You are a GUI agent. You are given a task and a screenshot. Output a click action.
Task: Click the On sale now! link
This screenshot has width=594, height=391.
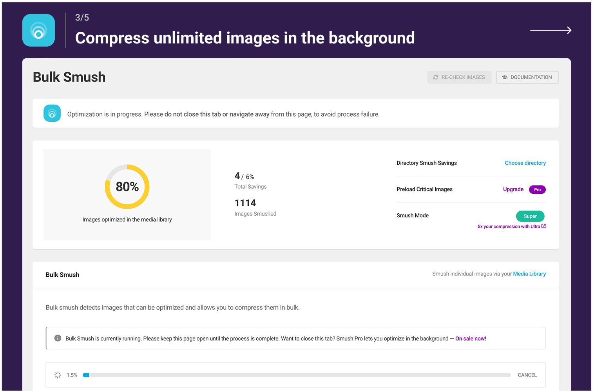471,338
